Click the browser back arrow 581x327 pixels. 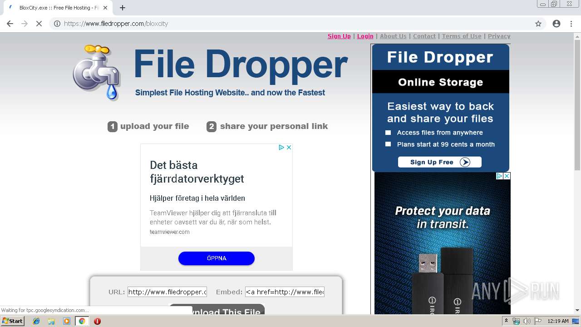pyautogui.click(x=10, y=24)
